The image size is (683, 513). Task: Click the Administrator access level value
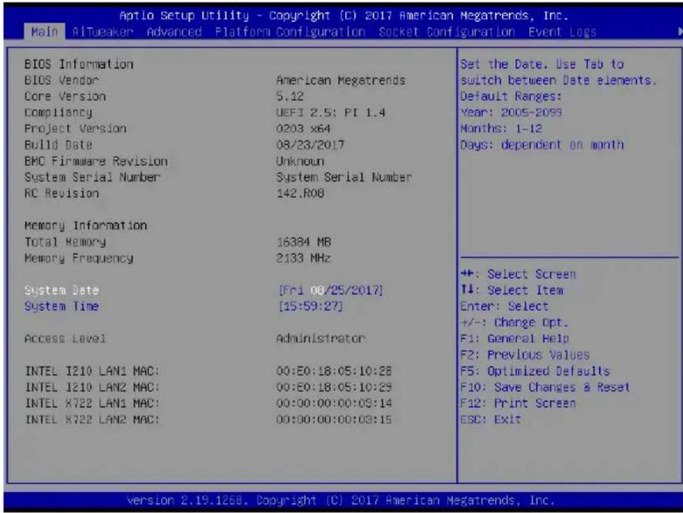[321, 339]
